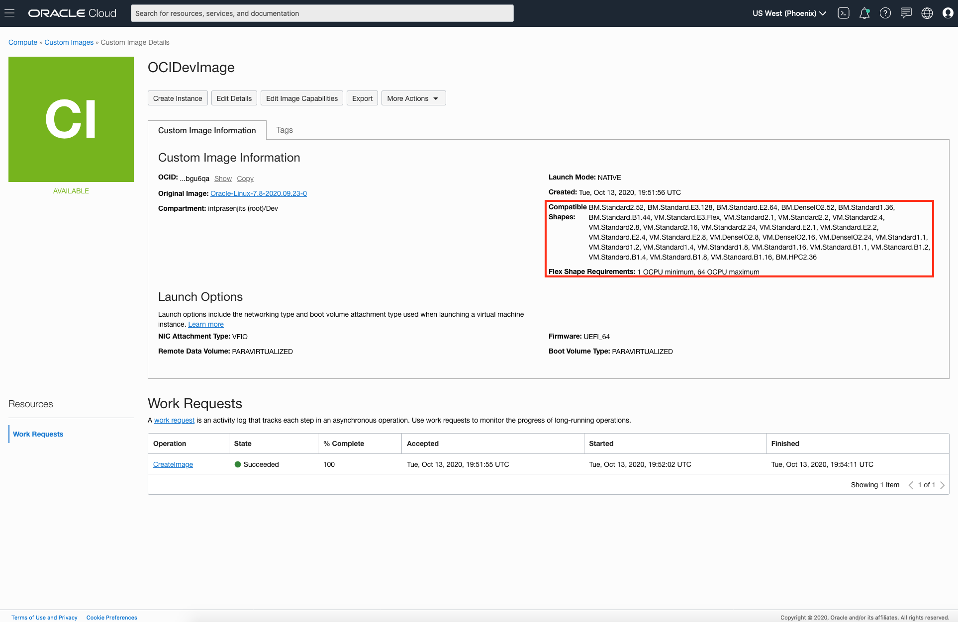Switch to the Tags tab
The height and width of the screenshot is (622, 958).
pos(285,130)
